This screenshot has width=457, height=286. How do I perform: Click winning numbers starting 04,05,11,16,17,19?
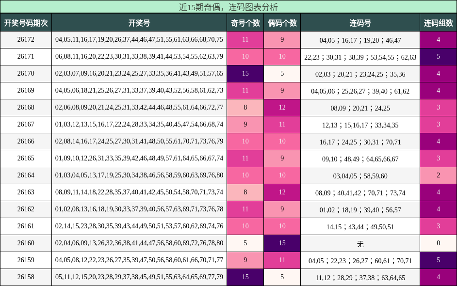click(139, 40)
